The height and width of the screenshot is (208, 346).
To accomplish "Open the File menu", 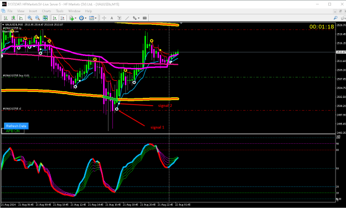I will 10,11.
